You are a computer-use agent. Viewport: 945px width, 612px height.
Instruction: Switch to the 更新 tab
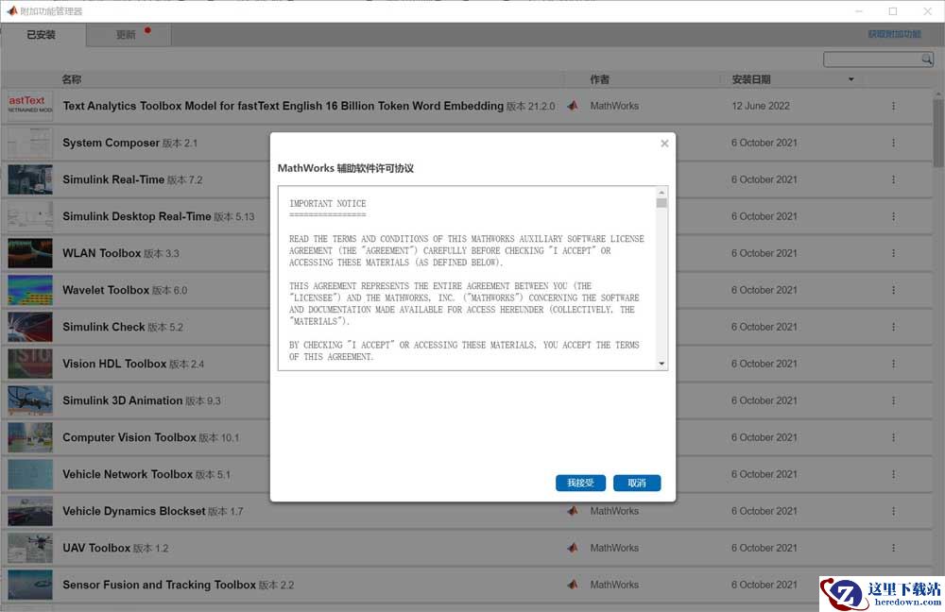tap(127, 34)
